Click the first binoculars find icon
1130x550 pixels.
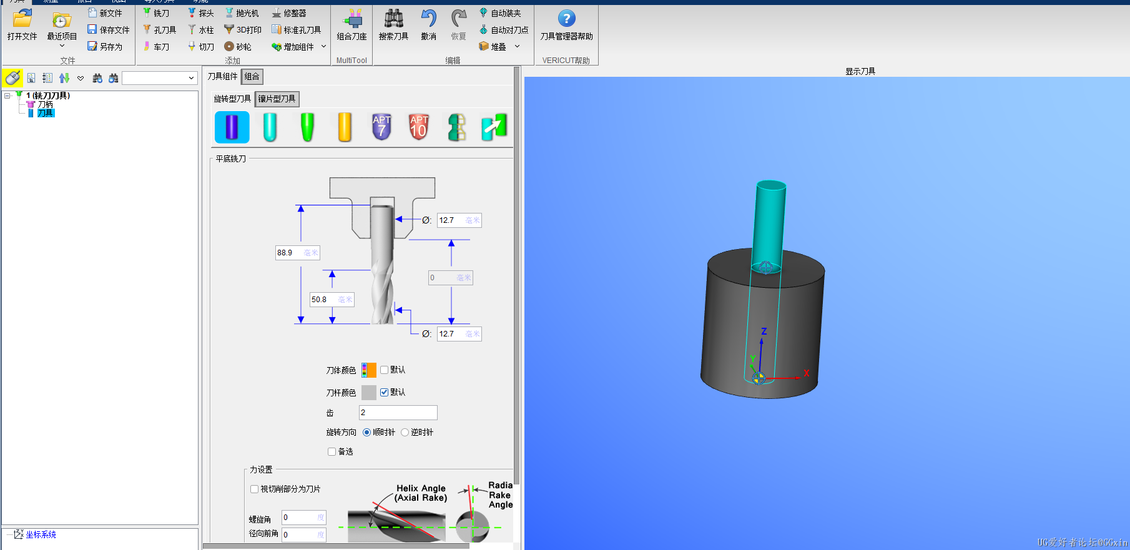[x=97, y=78]
